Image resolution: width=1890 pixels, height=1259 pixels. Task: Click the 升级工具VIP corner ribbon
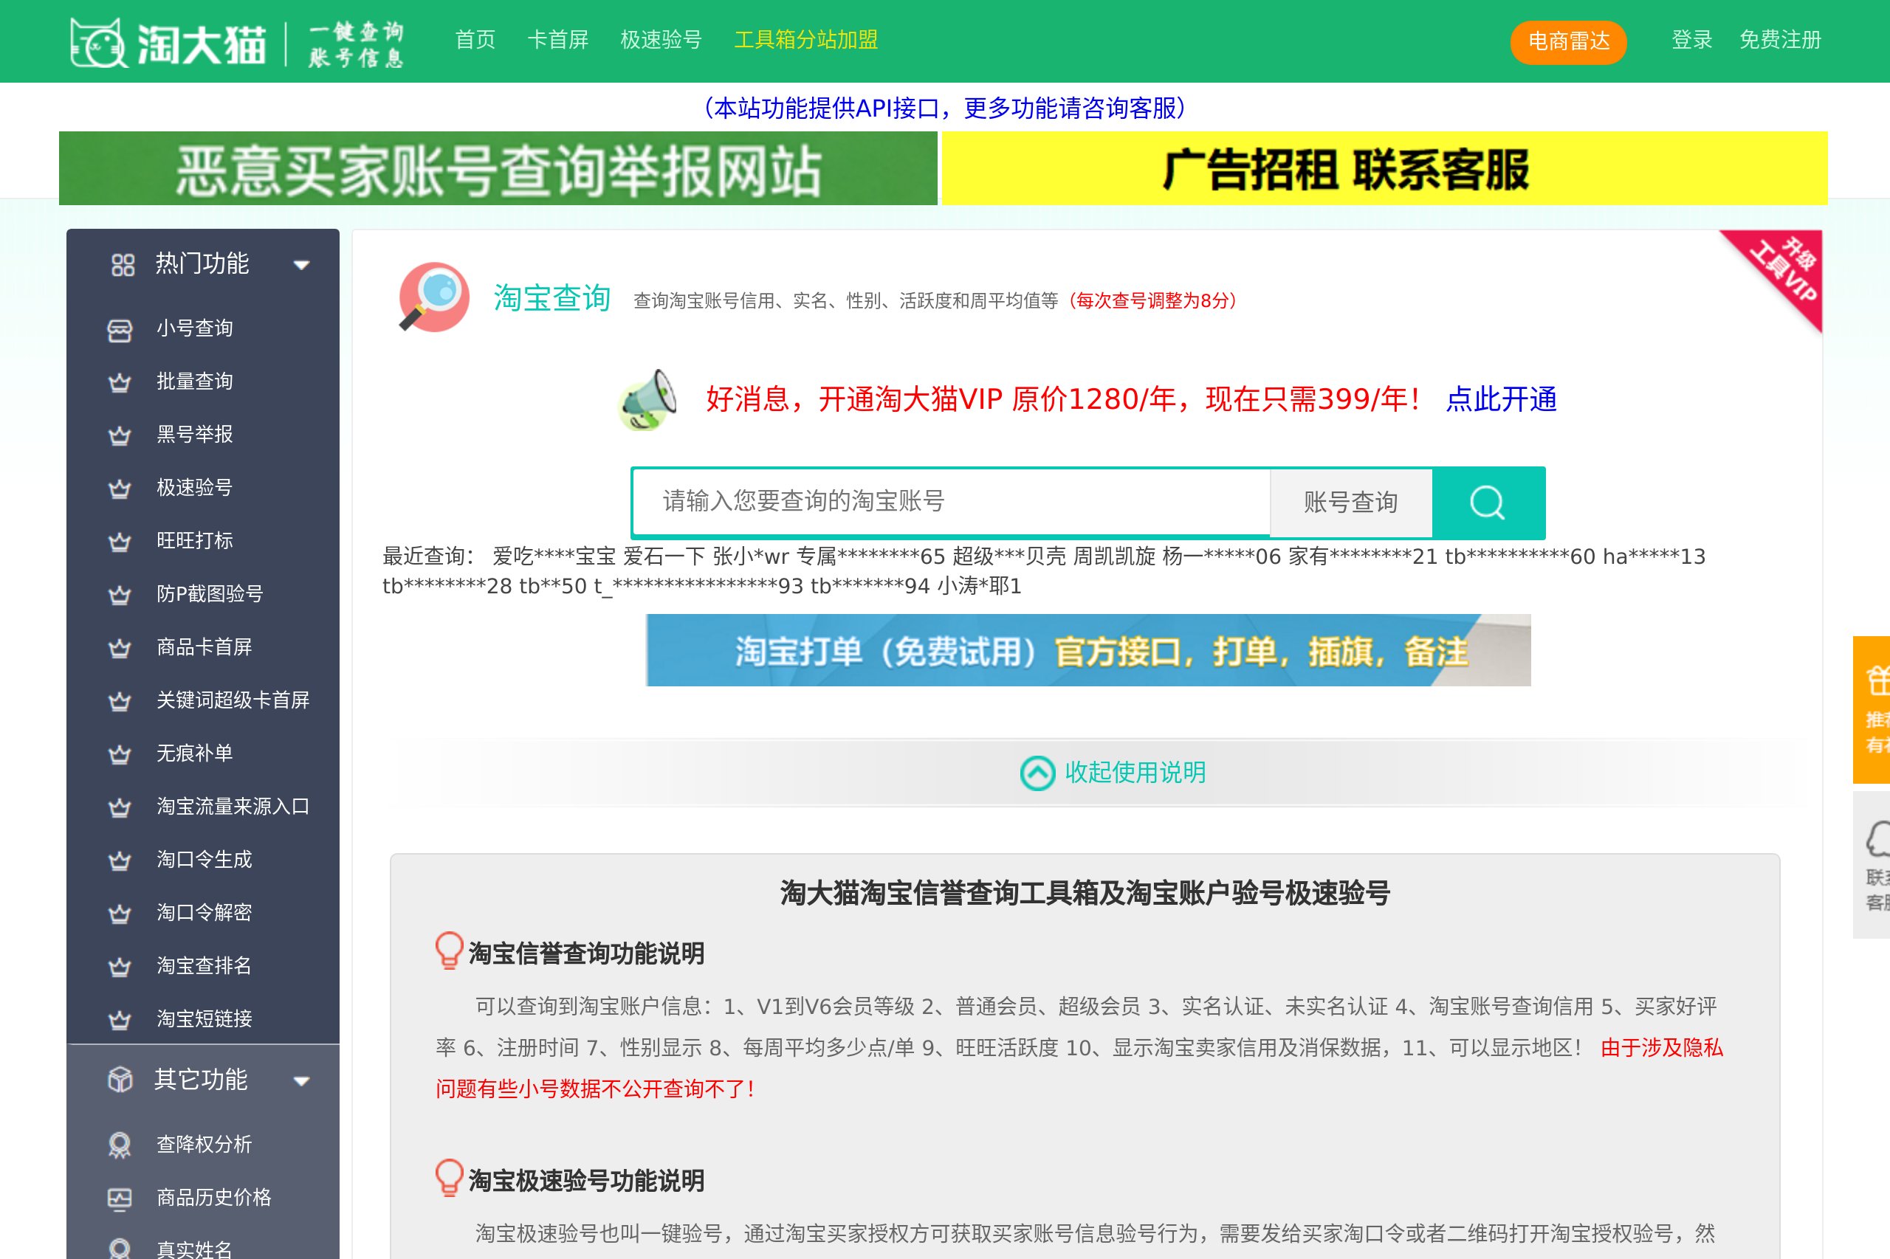(1783, 272)
